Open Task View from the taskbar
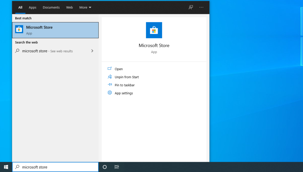This screenshot has width=303, height=172. click(117, 167)
